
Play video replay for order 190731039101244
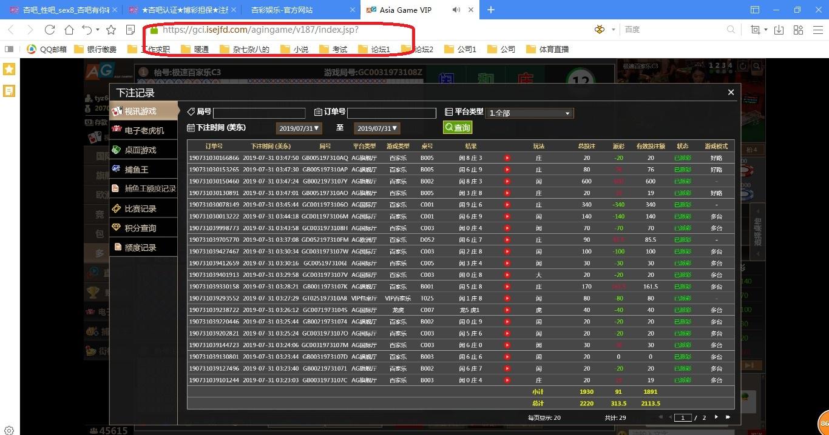507,380
